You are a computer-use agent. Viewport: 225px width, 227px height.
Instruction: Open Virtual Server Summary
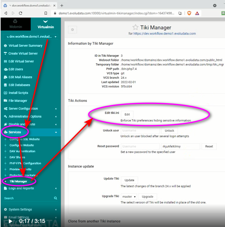(x=25, y=45)
